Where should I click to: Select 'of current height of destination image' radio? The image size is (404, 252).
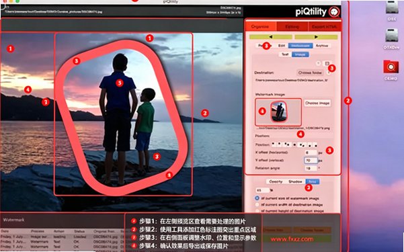(x=257, y=211)
